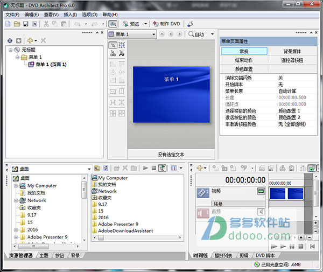Open the Edit (编辑) menu
Image resolution: width=323 pixels, height=272 pixels.
point(32,15)
